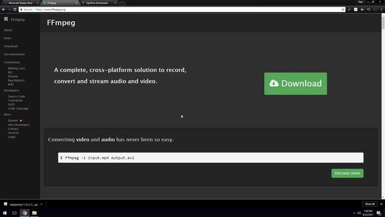Click the FFmpeg logo in the sidebar
Screen dimensions: 385x217
(14, 19)
